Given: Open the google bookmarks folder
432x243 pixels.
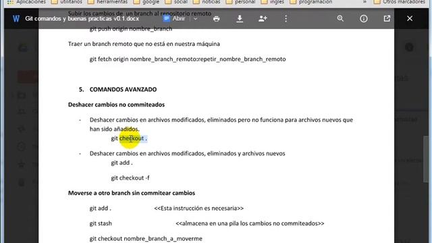Looking at the screenshot, I should [x=146, y=2].
